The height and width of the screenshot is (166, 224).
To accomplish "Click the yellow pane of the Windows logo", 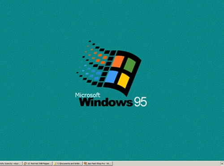I will click(x=123, y=80).
